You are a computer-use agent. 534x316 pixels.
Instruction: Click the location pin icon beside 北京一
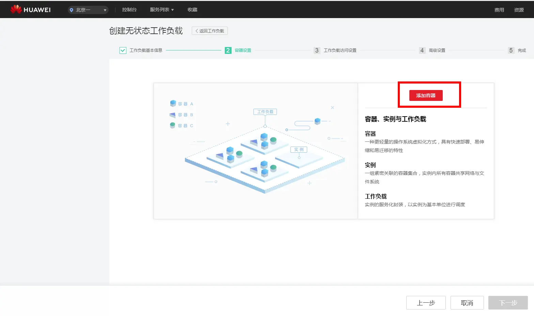(72, 10)
